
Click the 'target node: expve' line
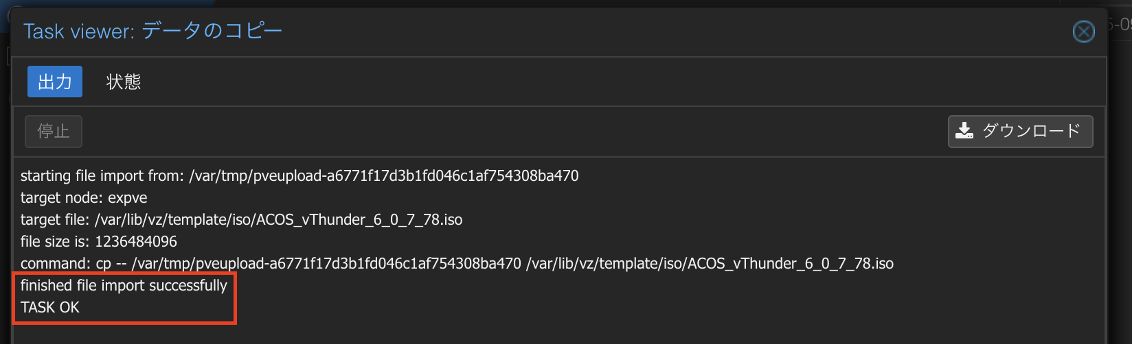click(84, 198)
